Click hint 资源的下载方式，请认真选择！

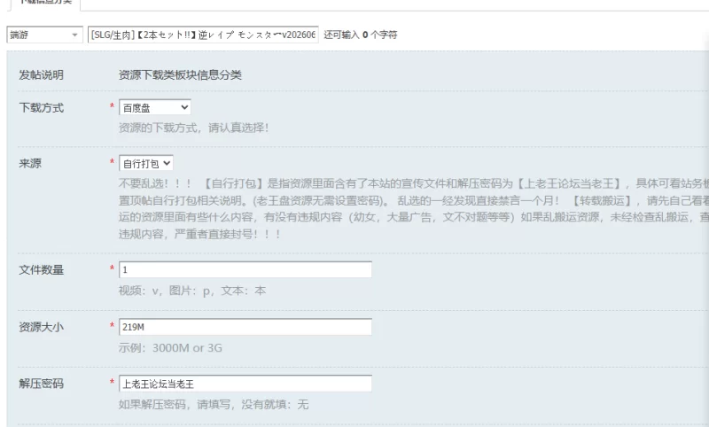(193, 128)
